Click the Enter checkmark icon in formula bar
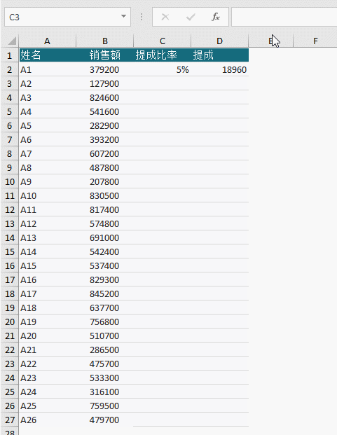337x435 pixels. 191,18
